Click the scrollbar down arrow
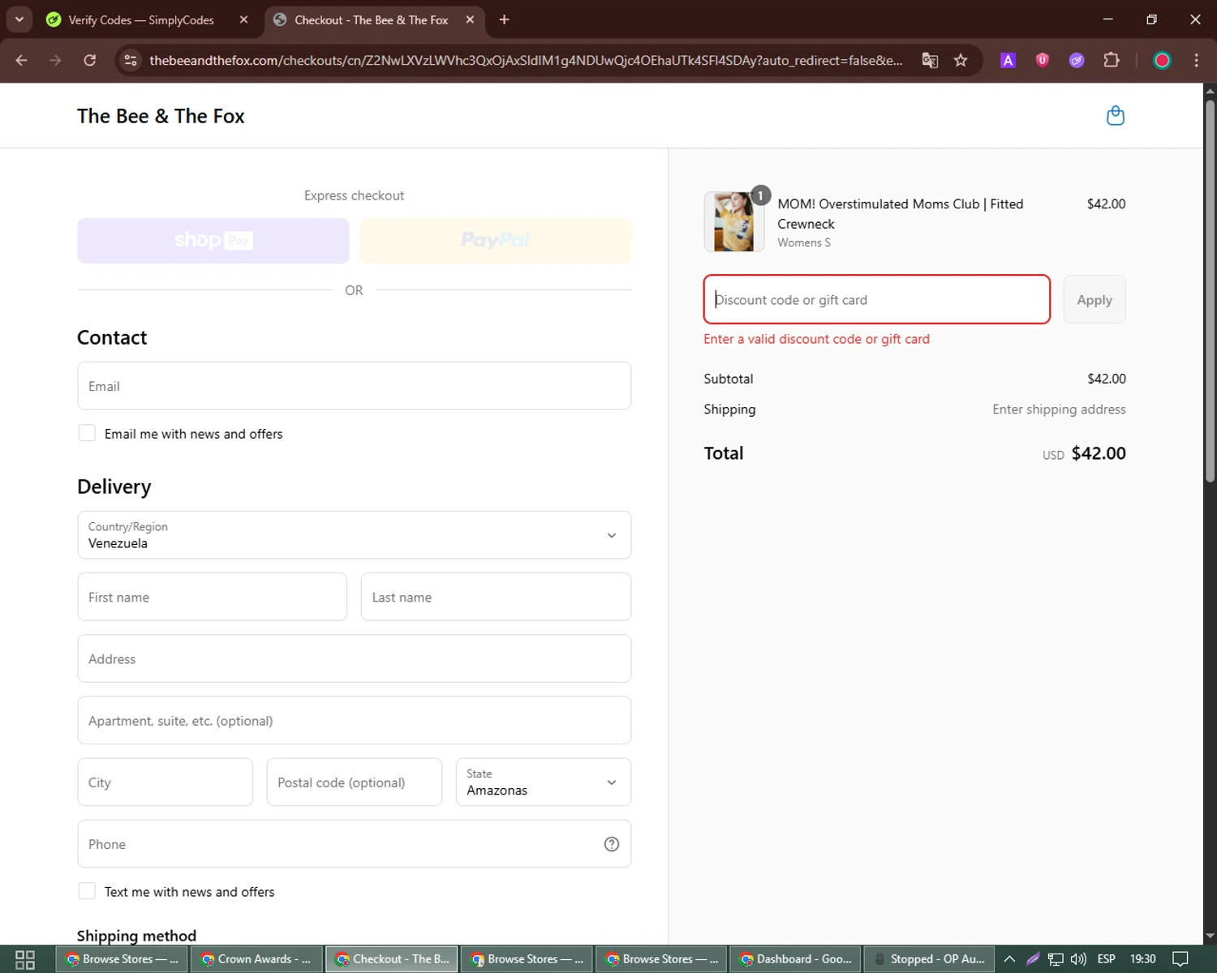The width and height of the screenshot is (1217, 973). click(x=1210, y=937)
